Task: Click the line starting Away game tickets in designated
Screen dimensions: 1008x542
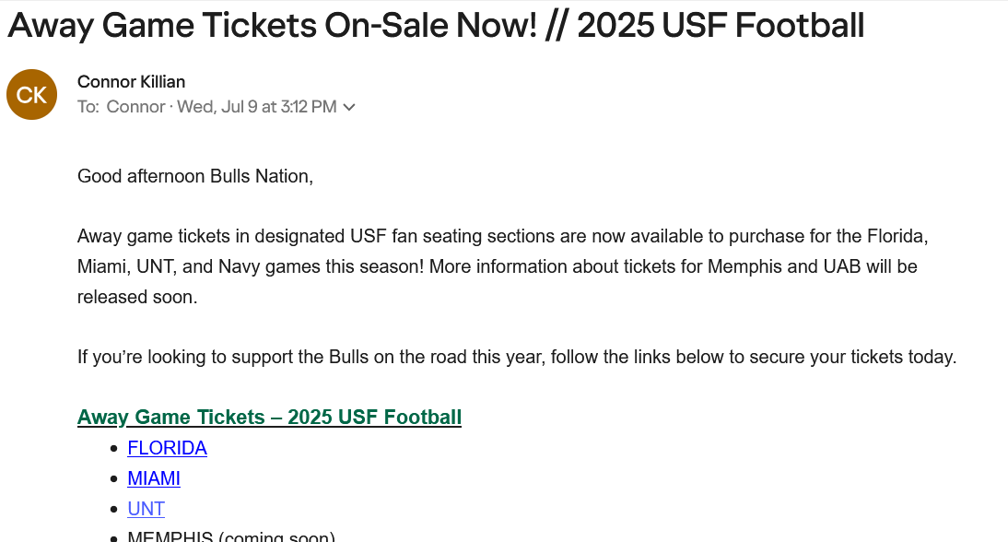Action: [x=503, y=236]
